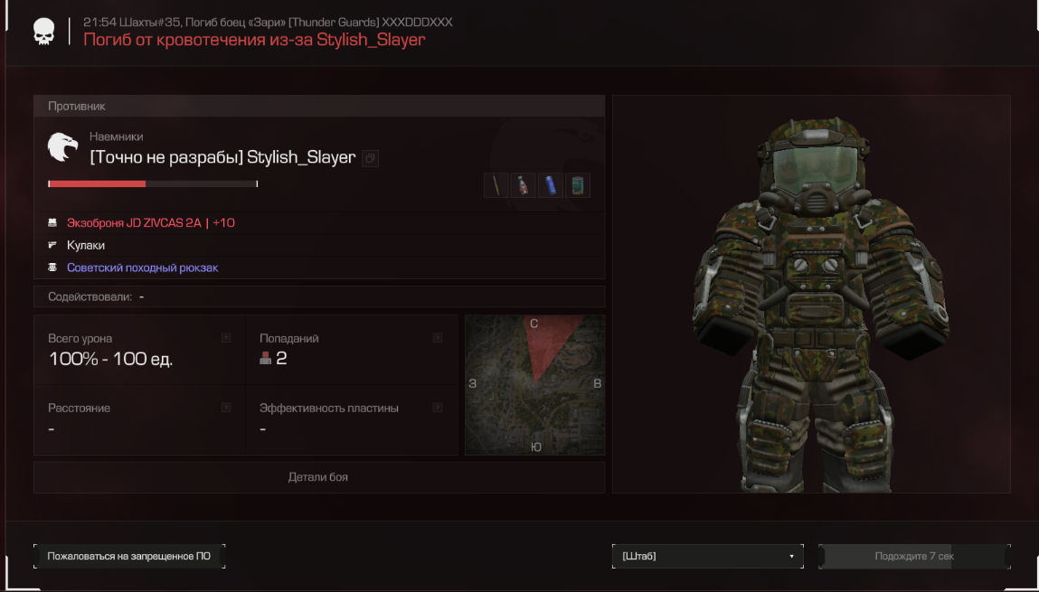Click Пожаловаться на запрещенное ПО button
Image resolution: width=1039 pixels, height=592 pixels.
(129, 556)
